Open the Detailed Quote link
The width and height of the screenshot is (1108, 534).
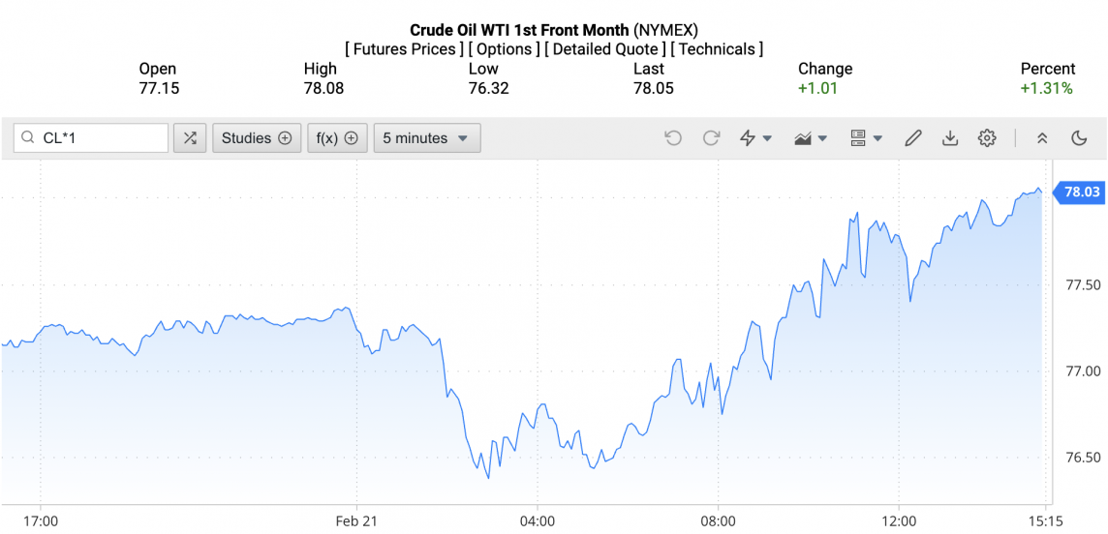point(604,48)
